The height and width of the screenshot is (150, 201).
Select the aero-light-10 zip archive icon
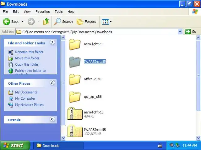75,113
